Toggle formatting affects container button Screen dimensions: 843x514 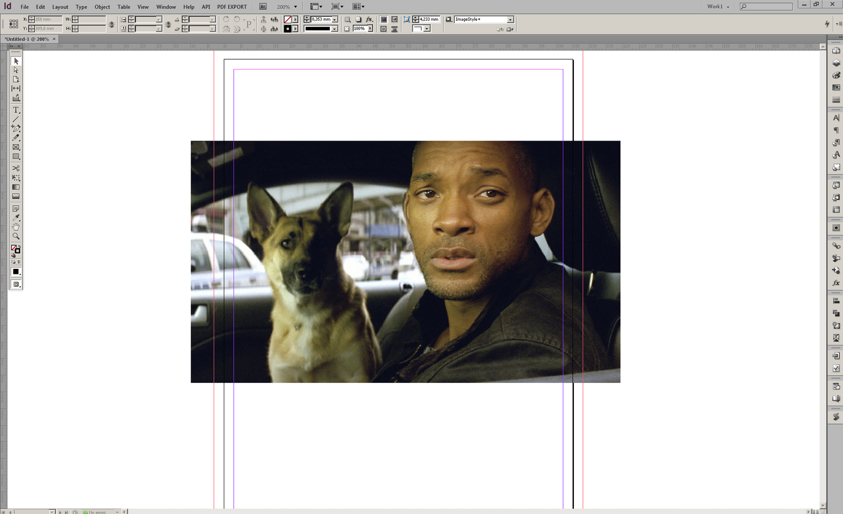[x=15, y=262]
